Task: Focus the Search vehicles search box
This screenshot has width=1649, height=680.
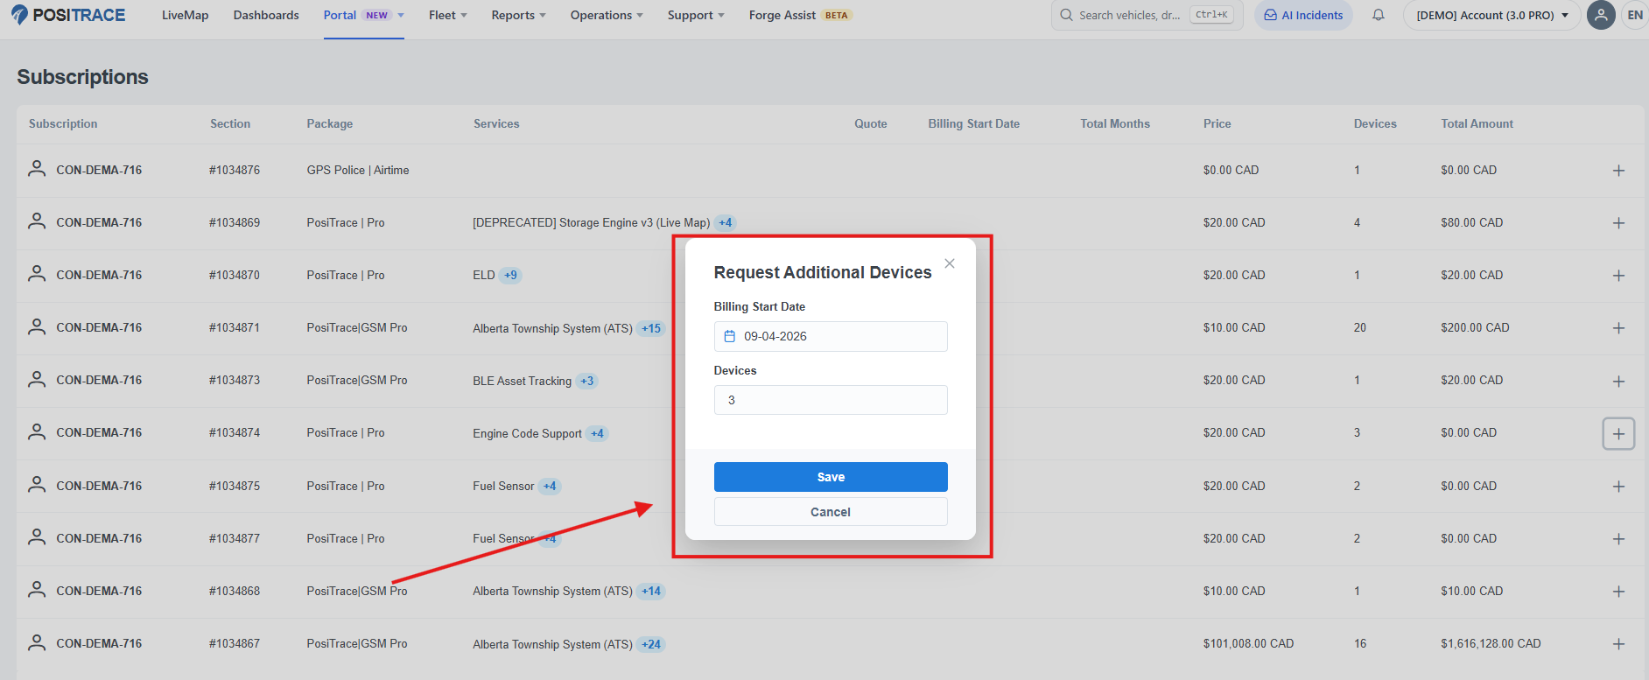Action: tap(1147, 15)
